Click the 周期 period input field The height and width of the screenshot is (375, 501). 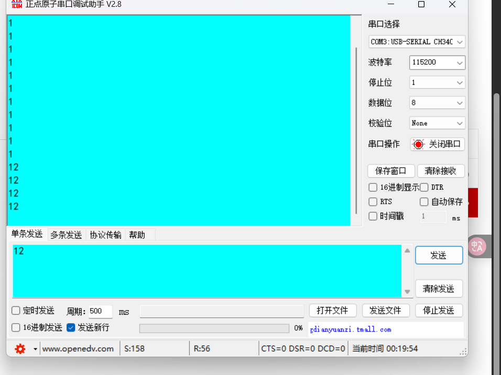pos(100,312)
